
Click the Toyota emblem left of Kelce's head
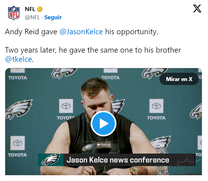pos(66,106)
